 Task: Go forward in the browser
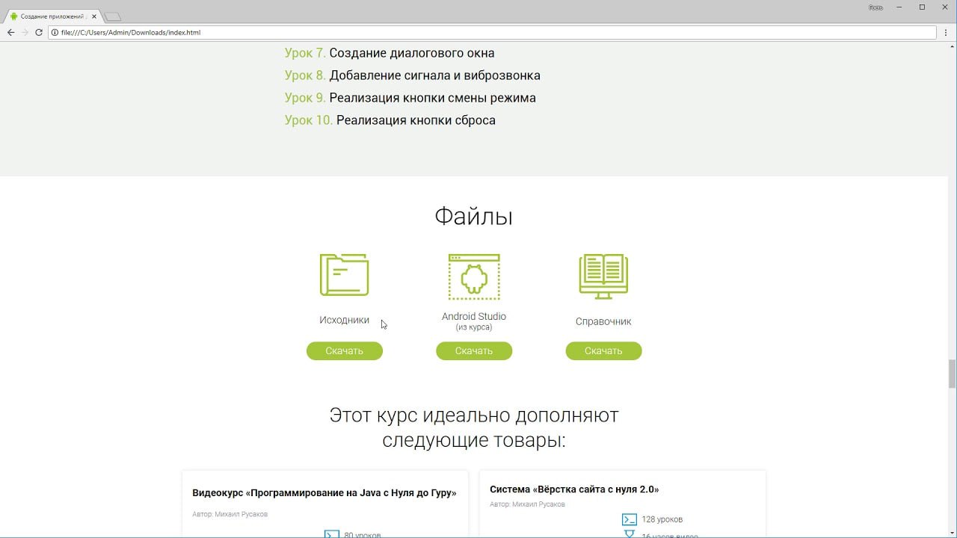(x=25, y=32)
